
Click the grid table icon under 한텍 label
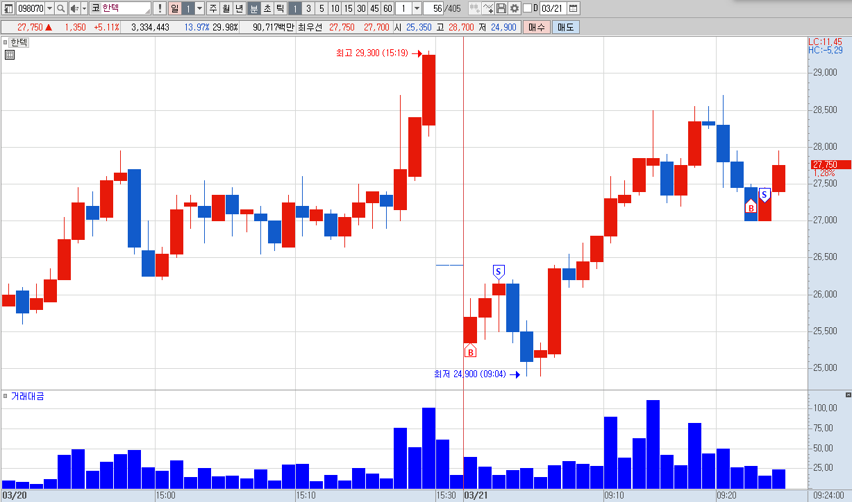point(10,55)
